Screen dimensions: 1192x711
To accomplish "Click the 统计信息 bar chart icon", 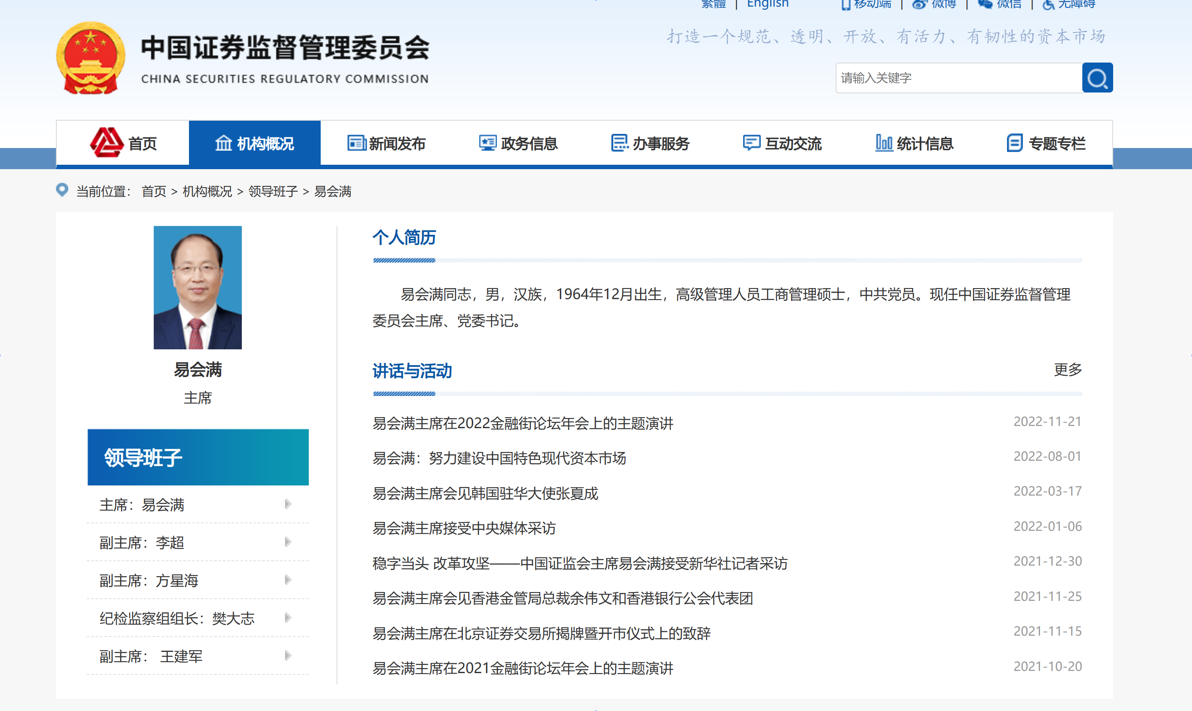I will pos(884,143).
